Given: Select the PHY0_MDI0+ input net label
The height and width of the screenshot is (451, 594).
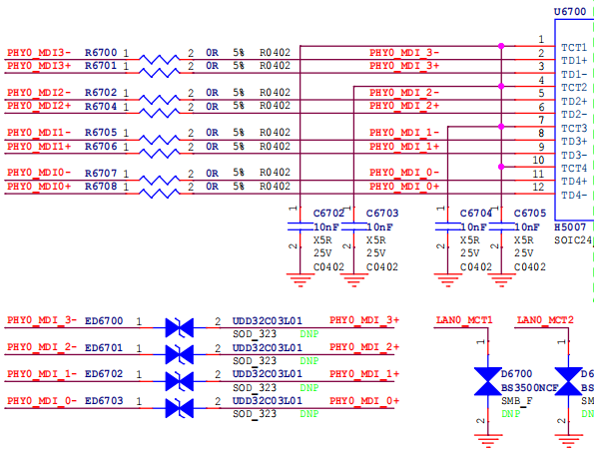Looking at the screenshot, I should (39, 187).
